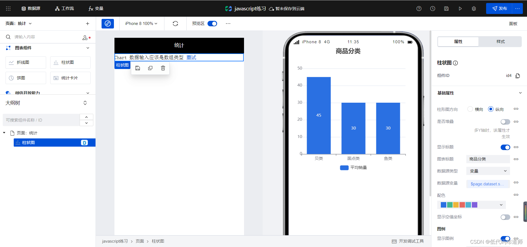
Task: Click the outline search down arrow
Action: [x=86, y=123]
